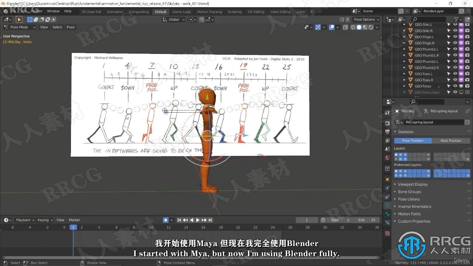The width and height of the screenshot is (473, 266).
Task: Open the Bone properties tab icon
Action: point(387,214)
